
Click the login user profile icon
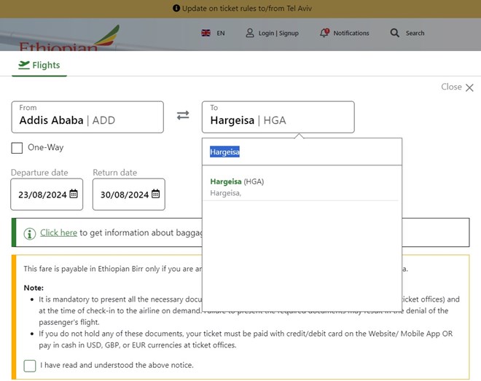pos(250,33)
